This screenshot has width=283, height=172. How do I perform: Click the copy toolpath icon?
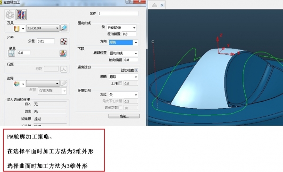(x=22, y=15)
